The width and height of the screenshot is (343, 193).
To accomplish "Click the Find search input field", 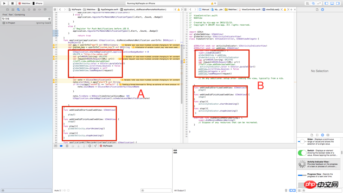I will click(x=26, y=19).
